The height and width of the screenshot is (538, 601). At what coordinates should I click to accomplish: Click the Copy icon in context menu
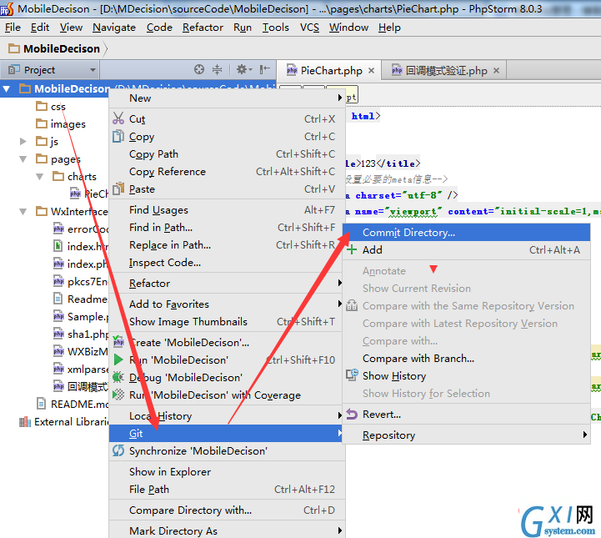[x=118, y=136]
